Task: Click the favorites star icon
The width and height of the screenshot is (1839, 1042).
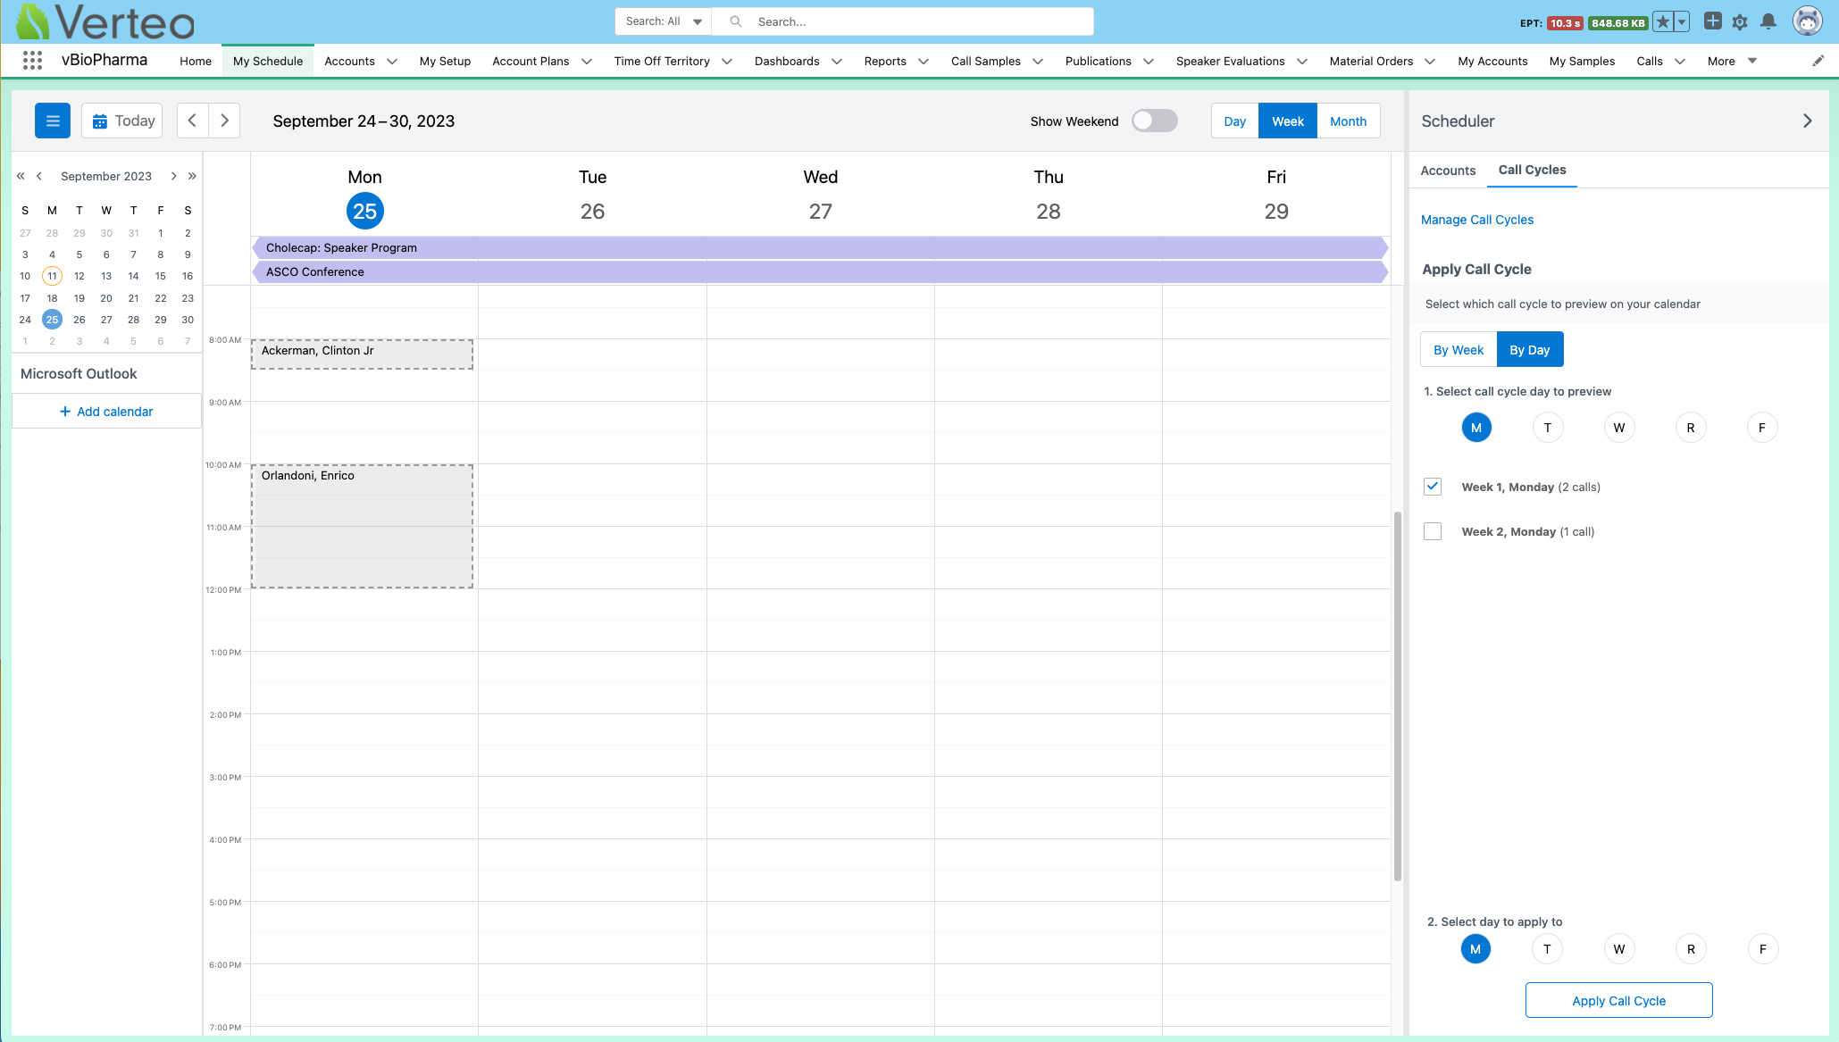Action: click(1662, 22)
